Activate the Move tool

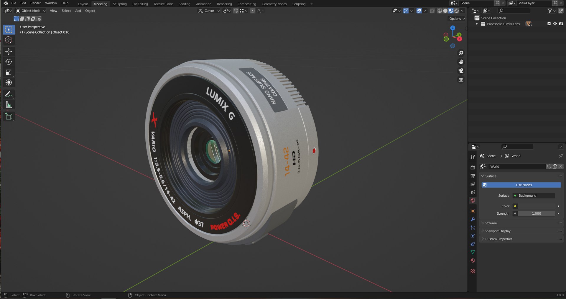9,52
